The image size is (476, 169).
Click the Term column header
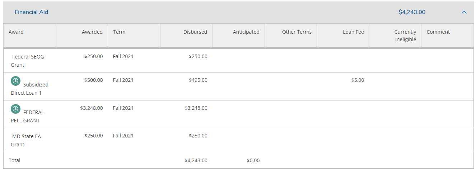coord(119,32)
